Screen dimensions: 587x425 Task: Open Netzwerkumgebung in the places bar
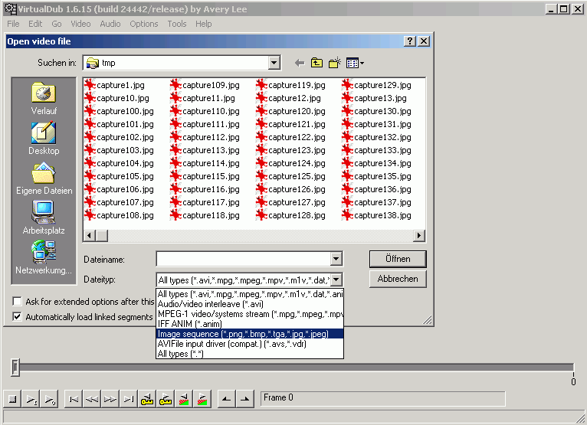(x=44, y=258)
